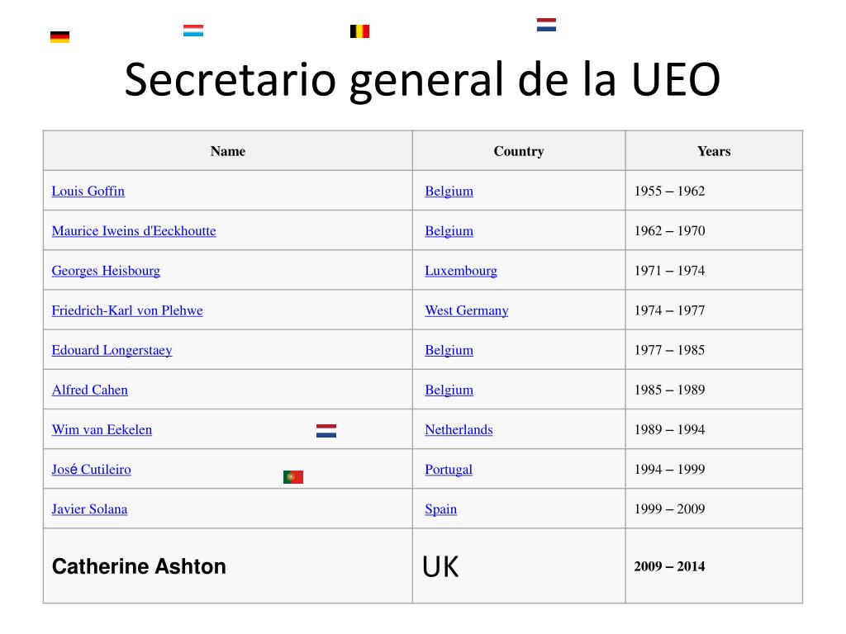Open the Spain country link
The width and height of the screenshot is (846, 634).
(441, 509)
